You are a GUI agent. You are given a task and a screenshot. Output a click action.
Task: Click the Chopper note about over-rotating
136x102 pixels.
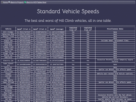(115, 74)
